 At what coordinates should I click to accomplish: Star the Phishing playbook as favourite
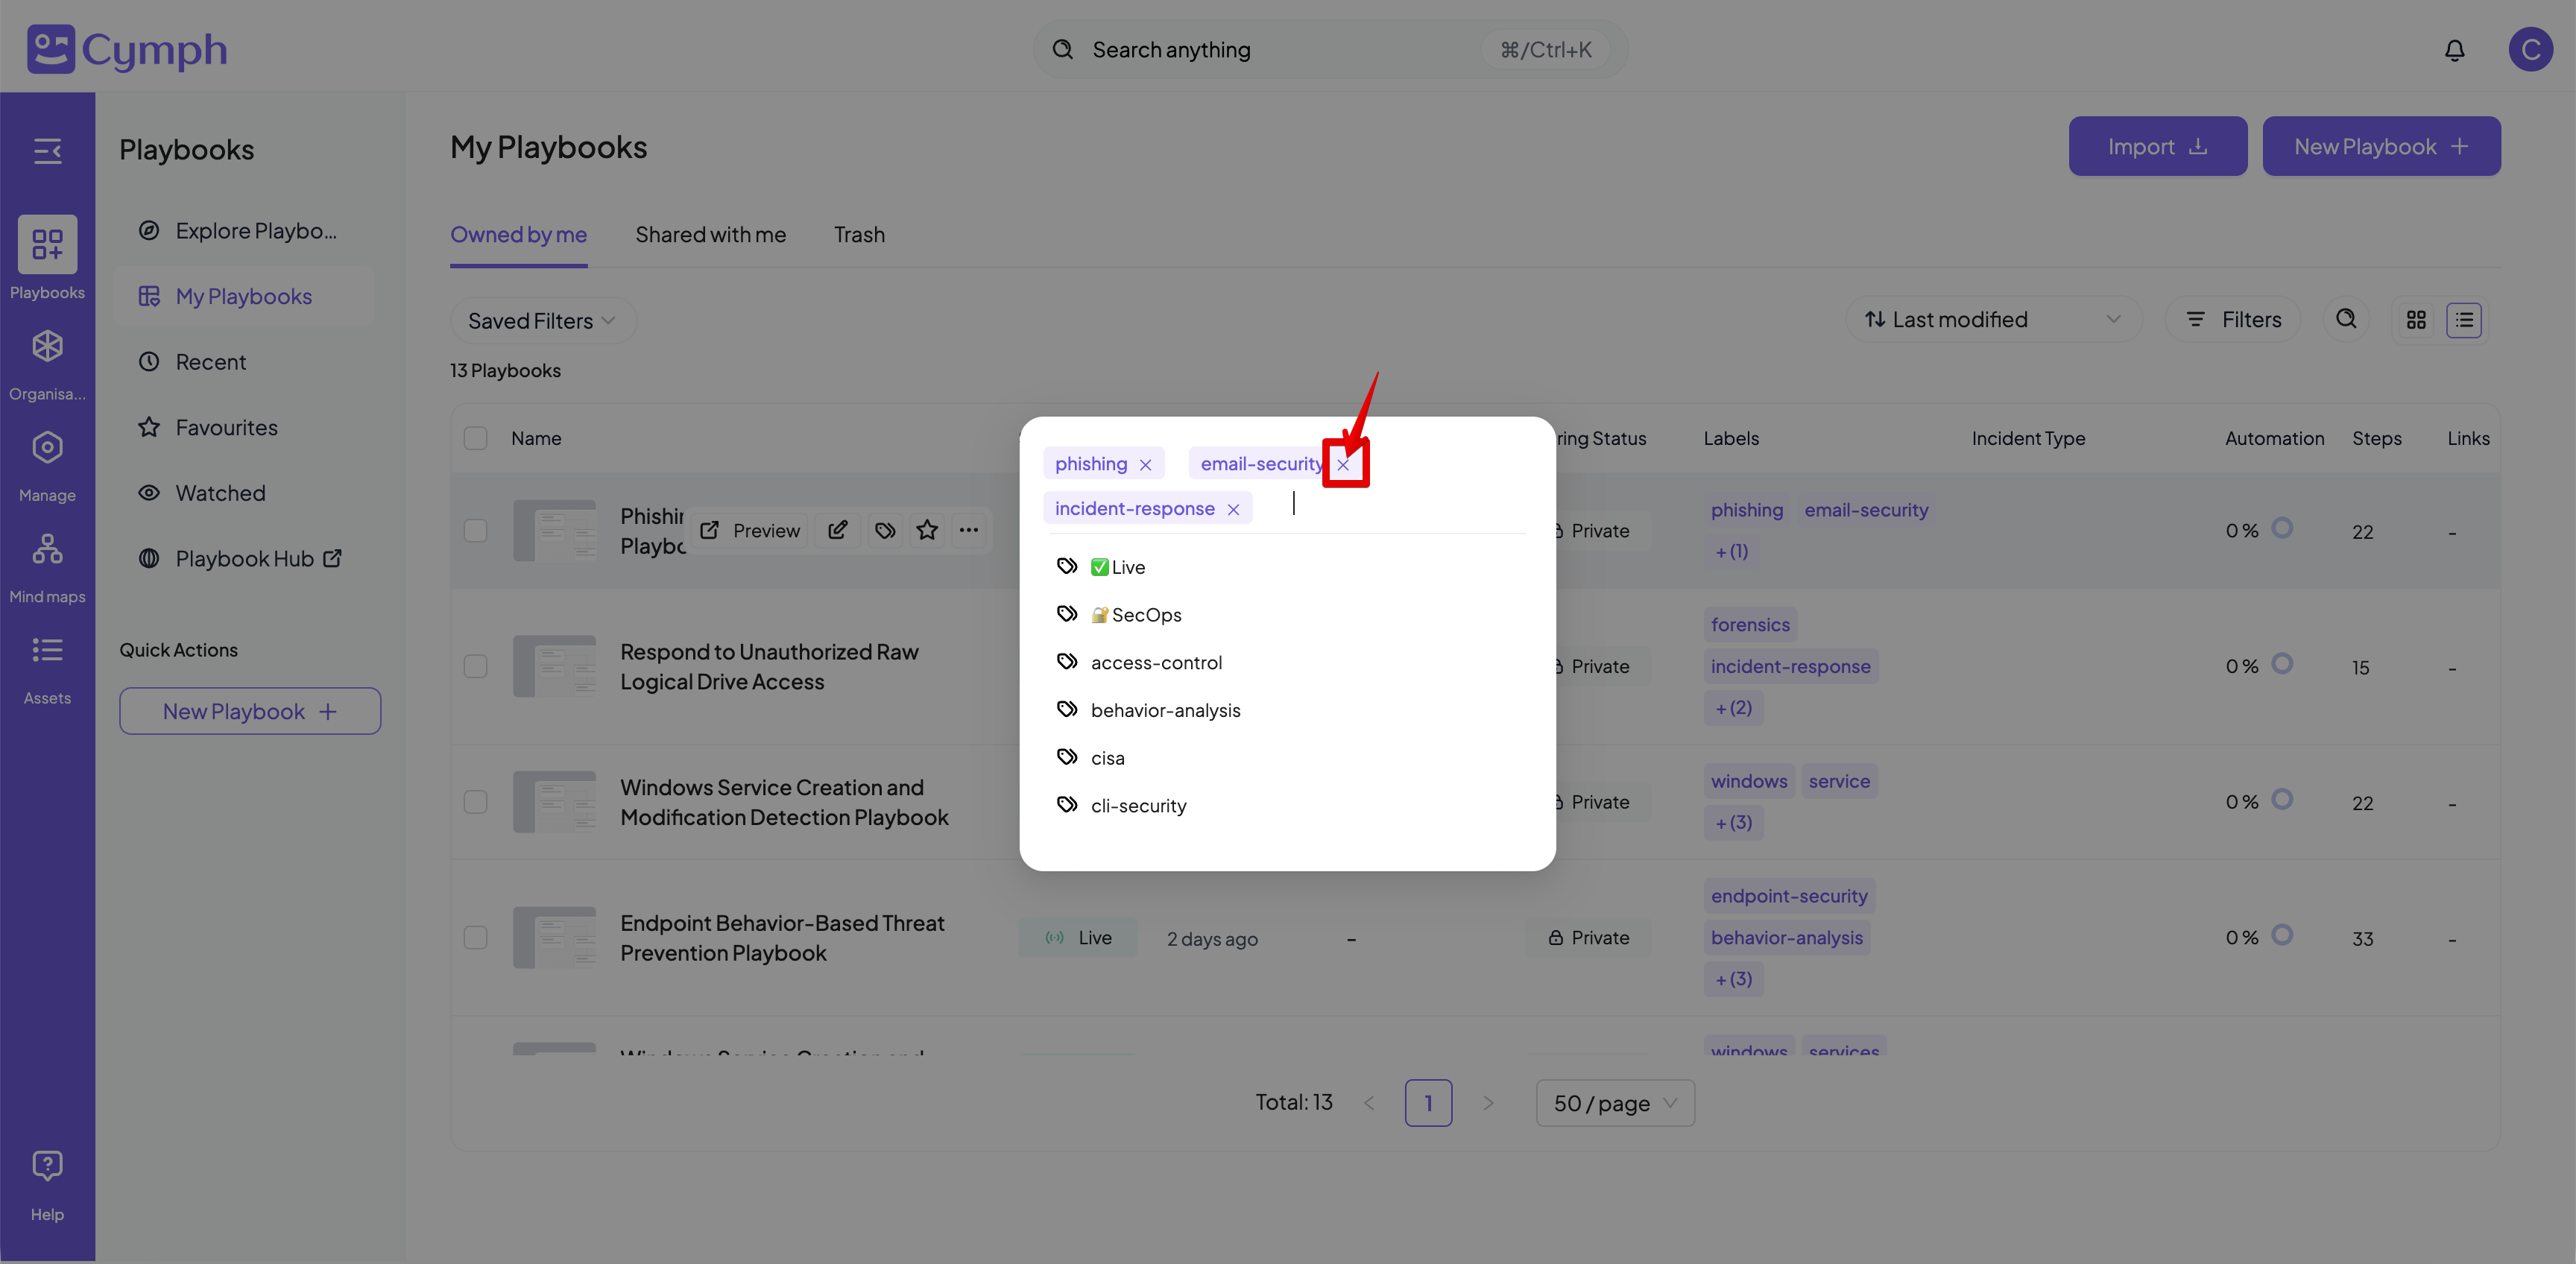pos(927,530)
